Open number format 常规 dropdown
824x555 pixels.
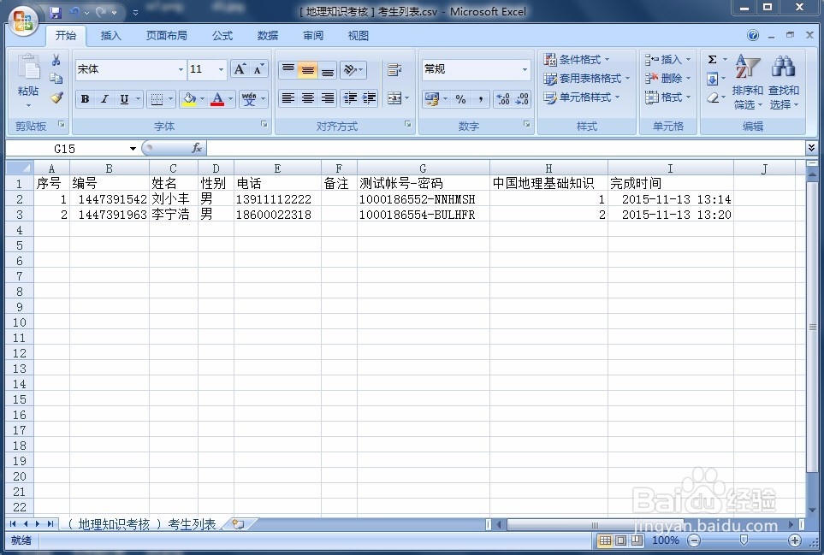pyautogui.click(x=524, y=69)
